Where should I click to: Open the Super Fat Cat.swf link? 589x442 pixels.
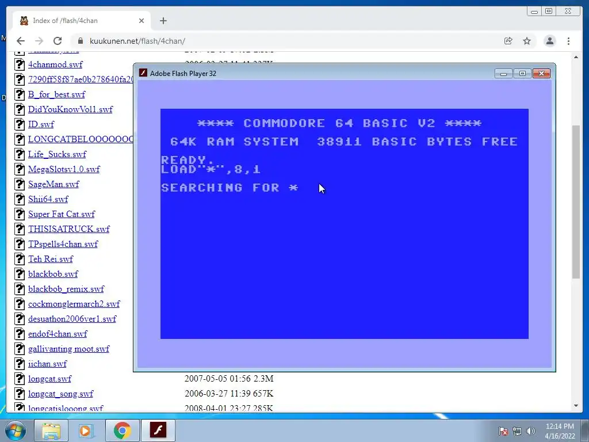pyautogui.click(x=62, y=214)
